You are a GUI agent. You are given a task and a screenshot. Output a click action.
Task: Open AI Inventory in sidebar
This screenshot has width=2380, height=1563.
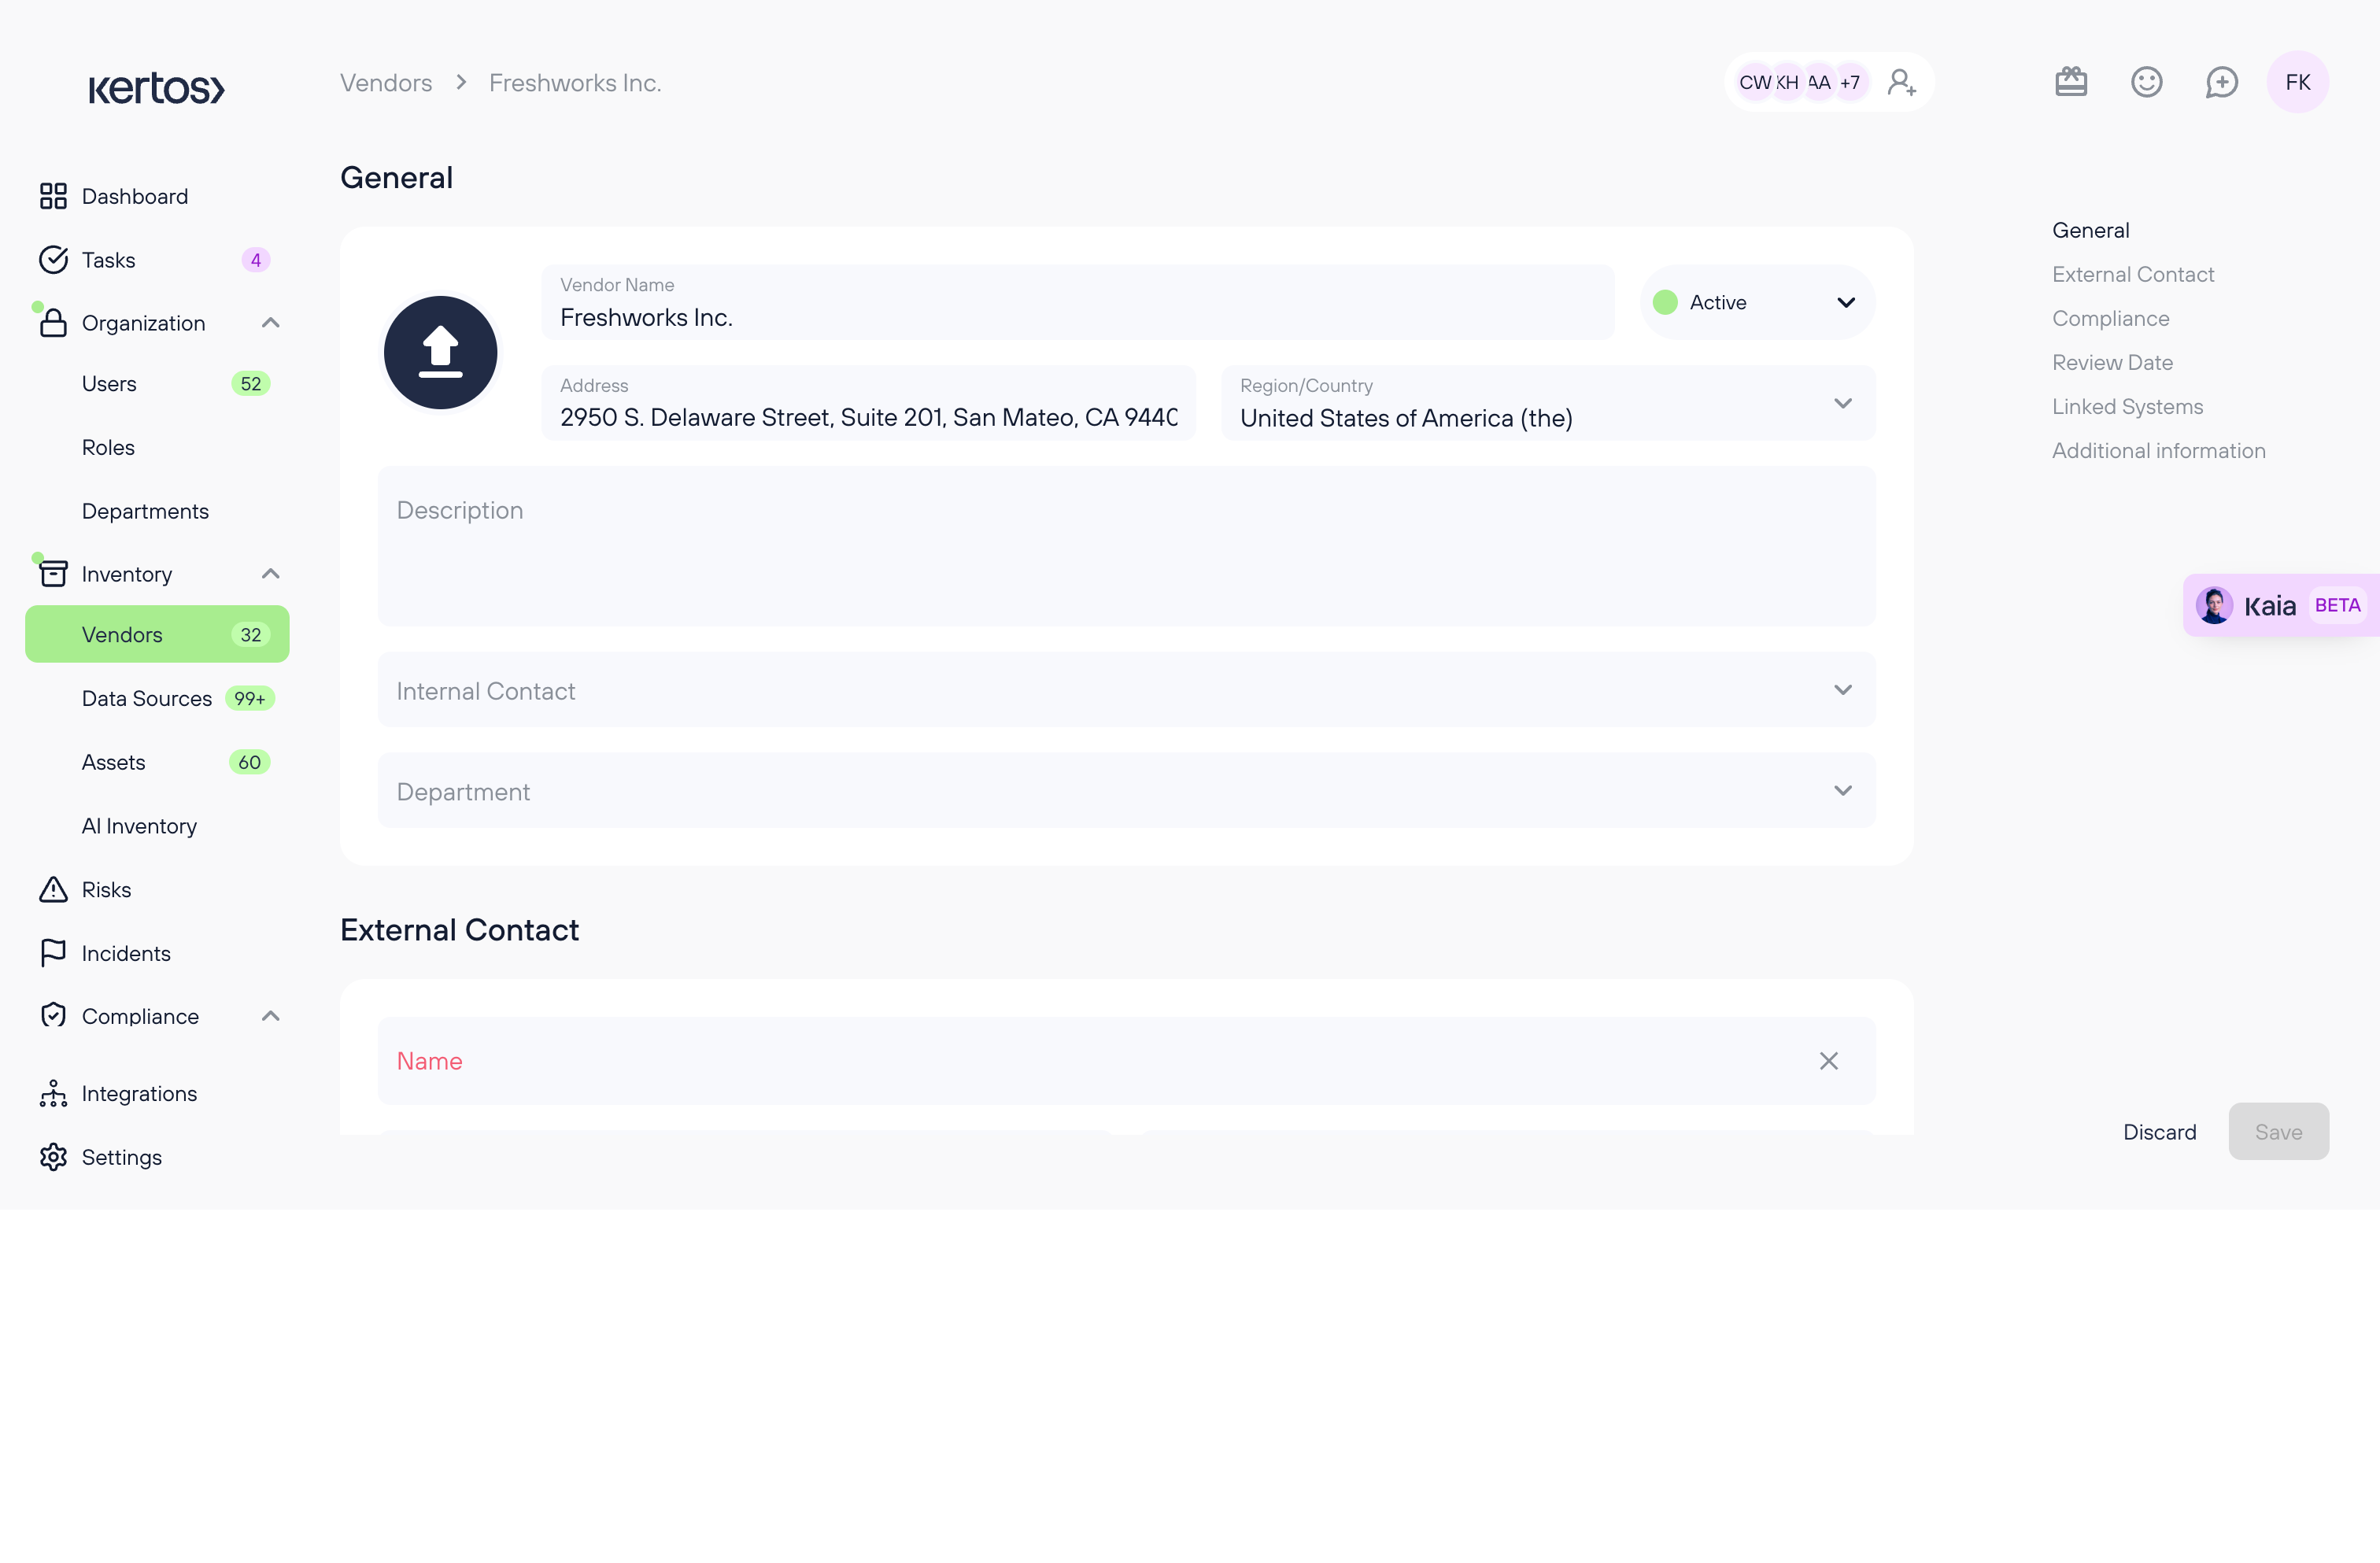point(139,826)
